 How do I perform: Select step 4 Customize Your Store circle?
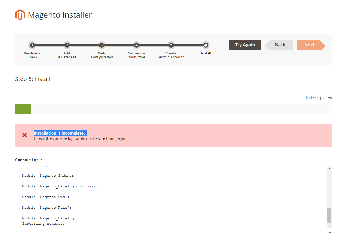click(136, 45)
